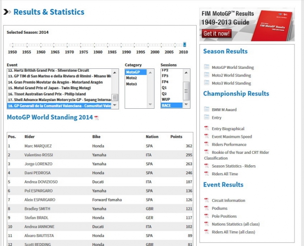Click PDF icon beside Rookie of the Year
Viewport: 304px width, 246px height.
click(x=207, y=152)
